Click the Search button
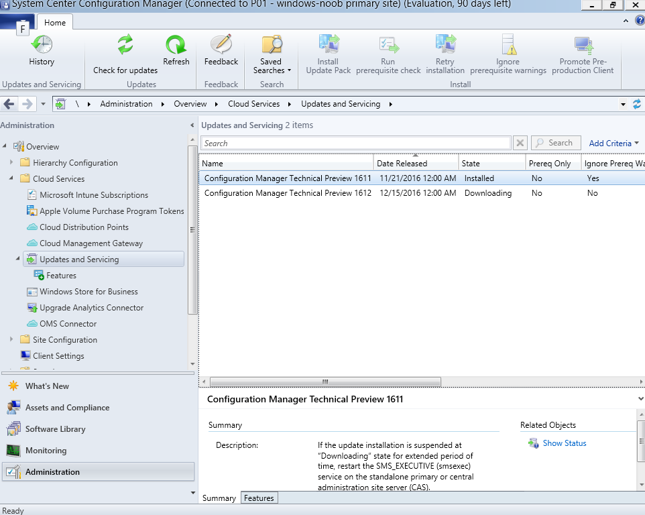645x515 pixels. [556, 143]
